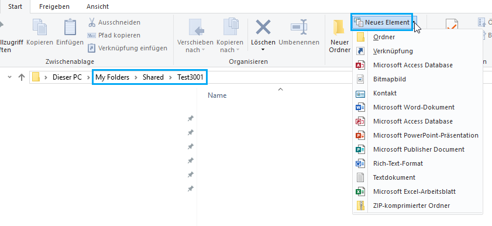
Task: Sort by the Name column header
Action: [217, 95]
